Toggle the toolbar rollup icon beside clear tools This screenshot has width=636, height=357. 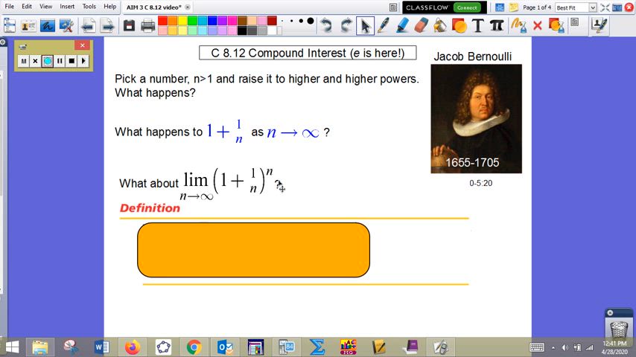574,22
